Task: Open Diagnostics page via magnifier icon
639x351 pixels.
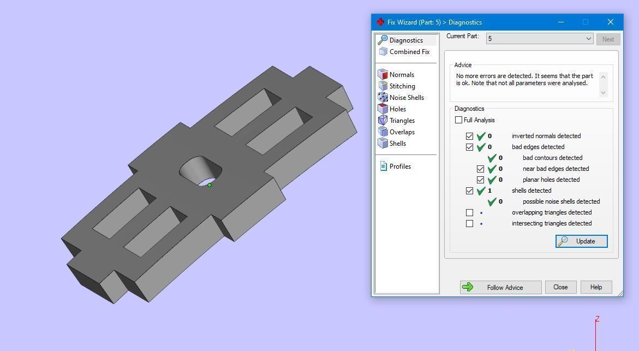Action: point(383,40)
